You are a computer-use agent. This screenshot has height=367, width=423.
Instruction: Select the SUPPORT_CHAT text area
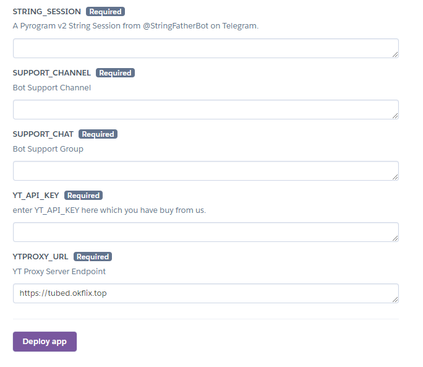[205, 171]
